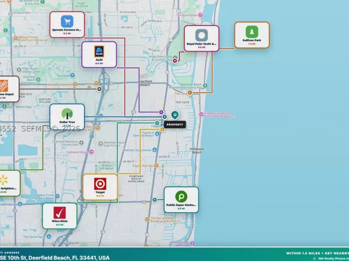Click green map marker number 5
Viewport: 349px width, 261px height.
pyautogui.click(x=157, y=123)
